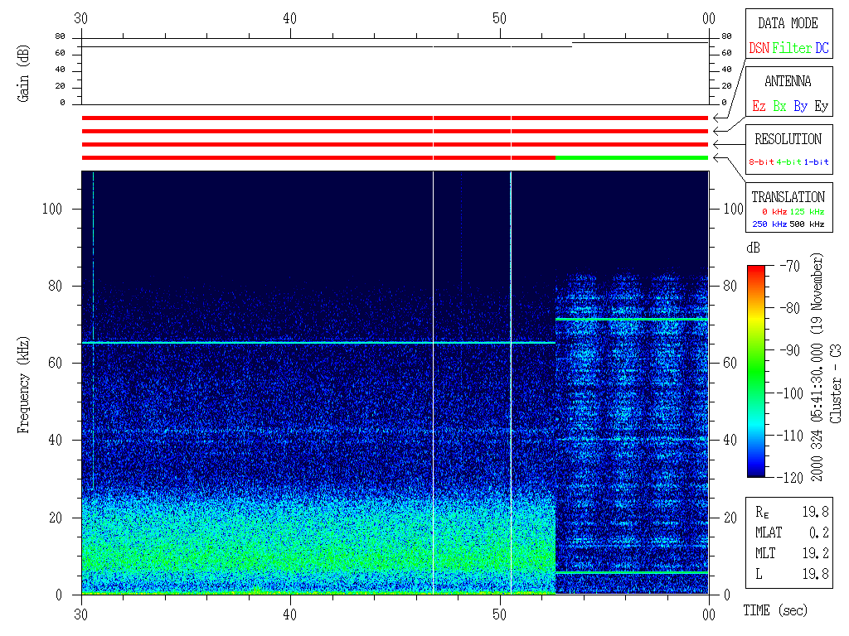This screenshot has width=849, height=636.
Task: Click the white vertical gap line near 47 seconds
Action: [433, 381]
